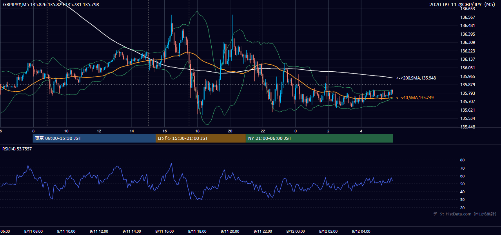Click the 9/11 22:00 time axis label
Viewport: 501px width, 235px height.
[x=263, y=231]
